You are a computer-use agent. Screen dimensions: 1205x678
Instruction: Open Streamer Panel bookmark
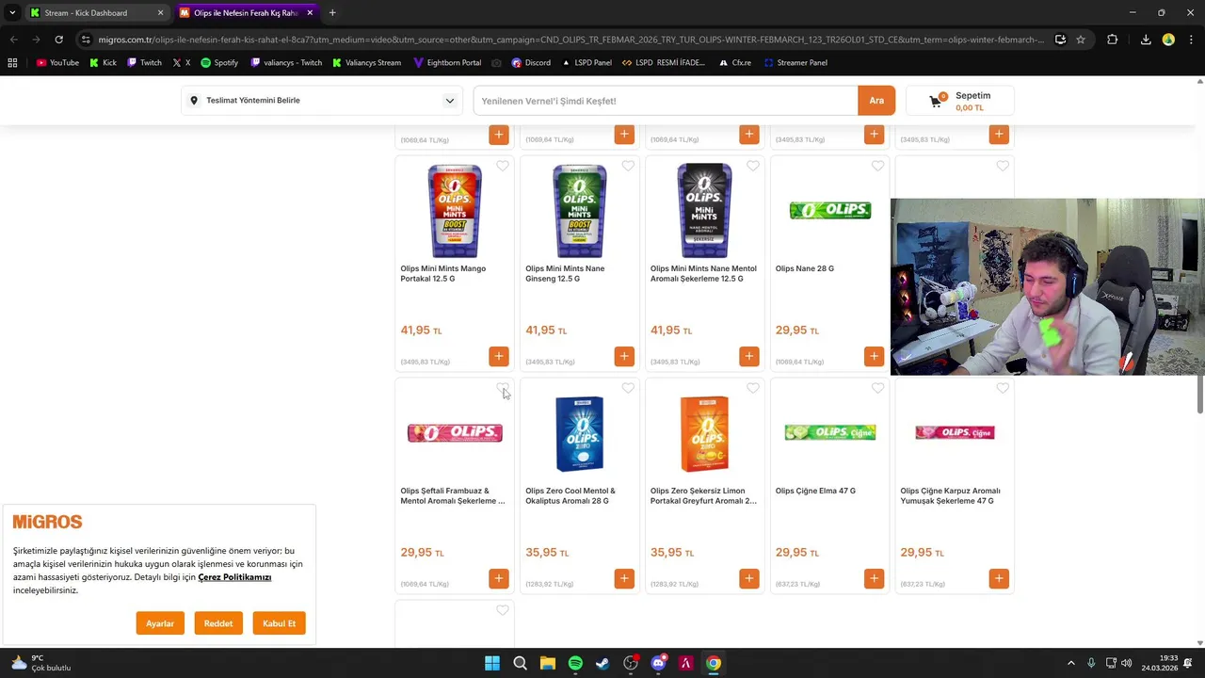pos(795,63)
